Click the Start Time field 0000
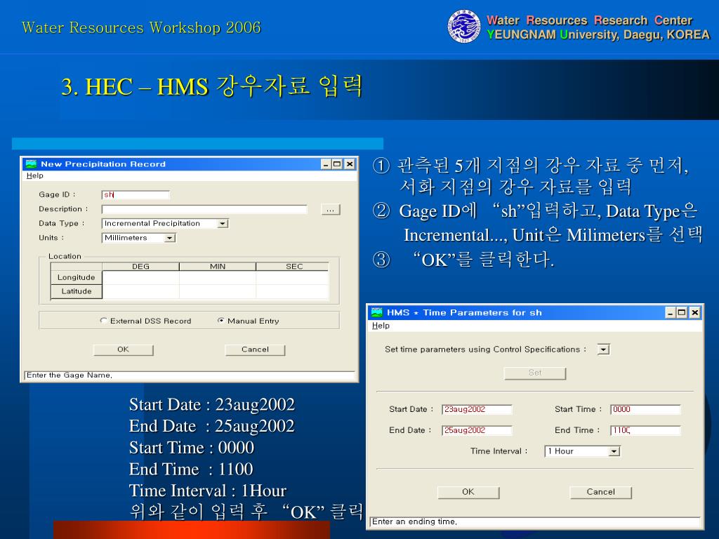Image resolution: width=719 pixels, height=539 pixels. coord(646,409)
